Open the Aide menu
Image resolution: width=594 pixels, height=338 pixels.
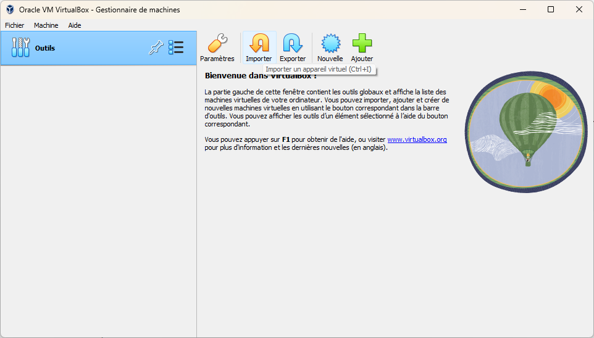(75, 25)
